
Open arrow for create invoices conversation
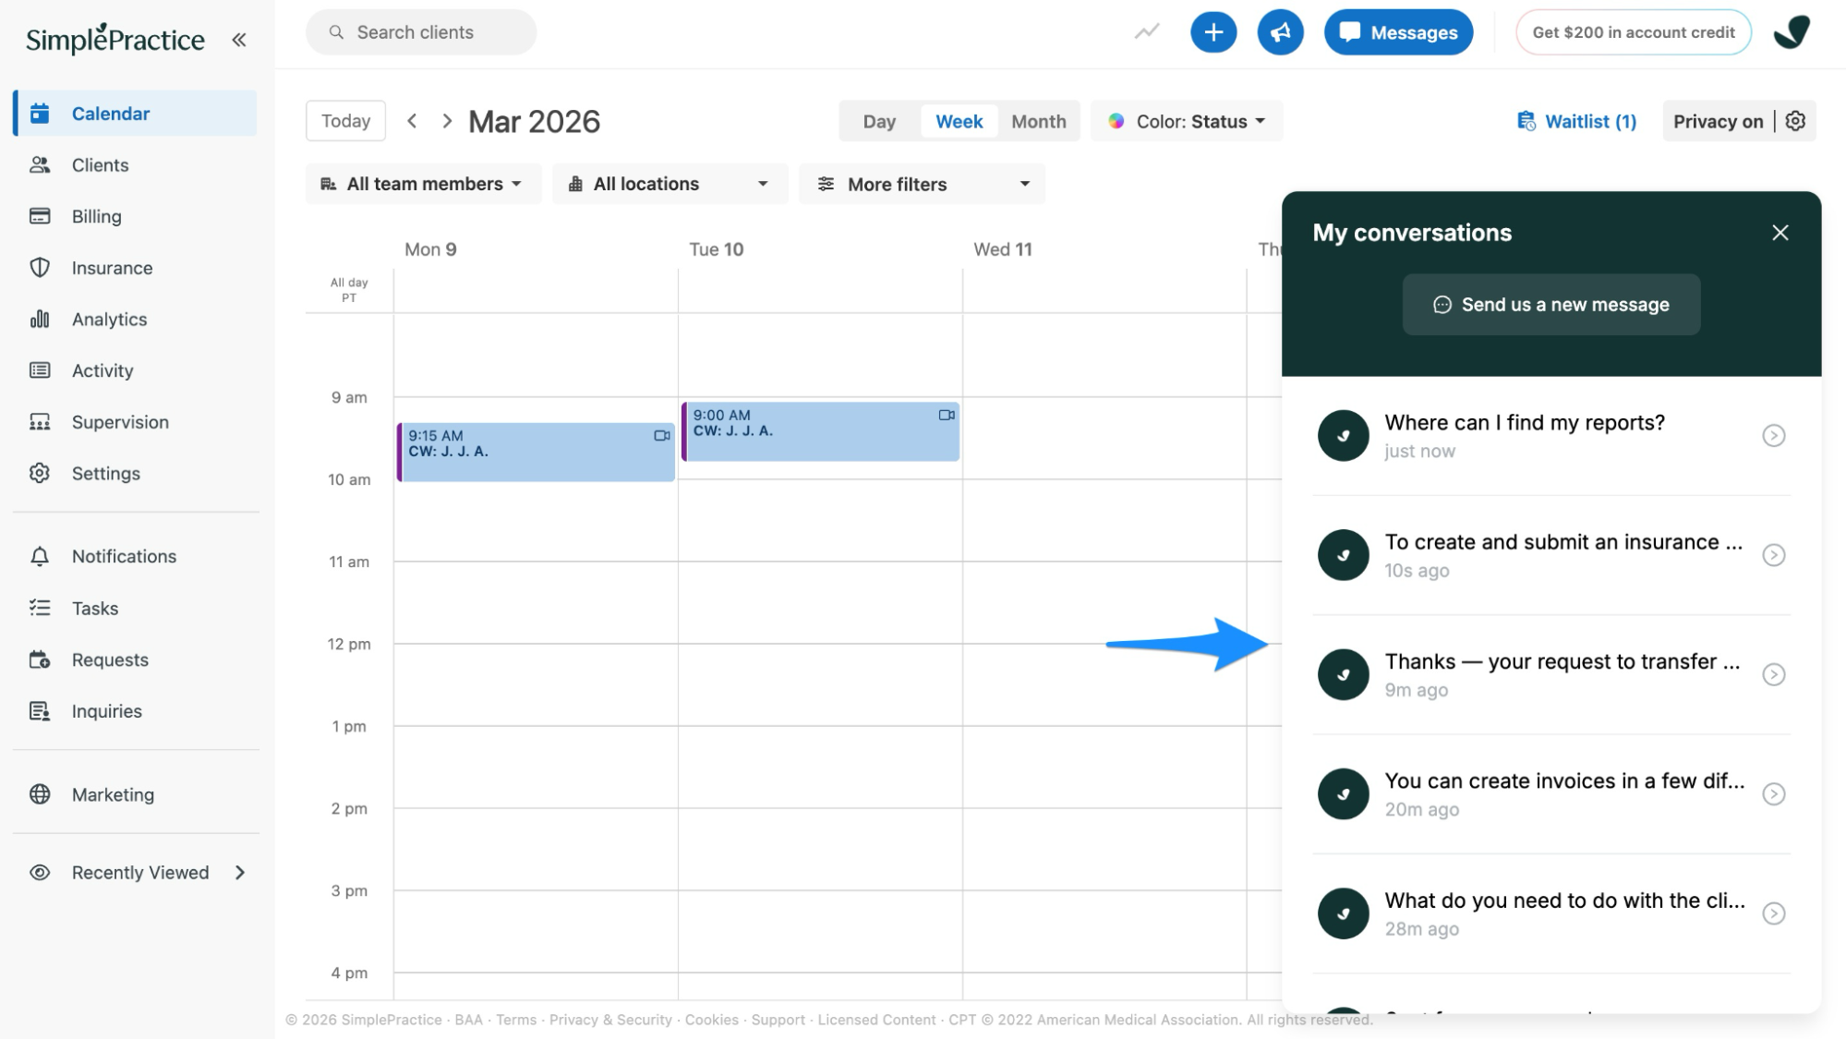pos(1773,794)
